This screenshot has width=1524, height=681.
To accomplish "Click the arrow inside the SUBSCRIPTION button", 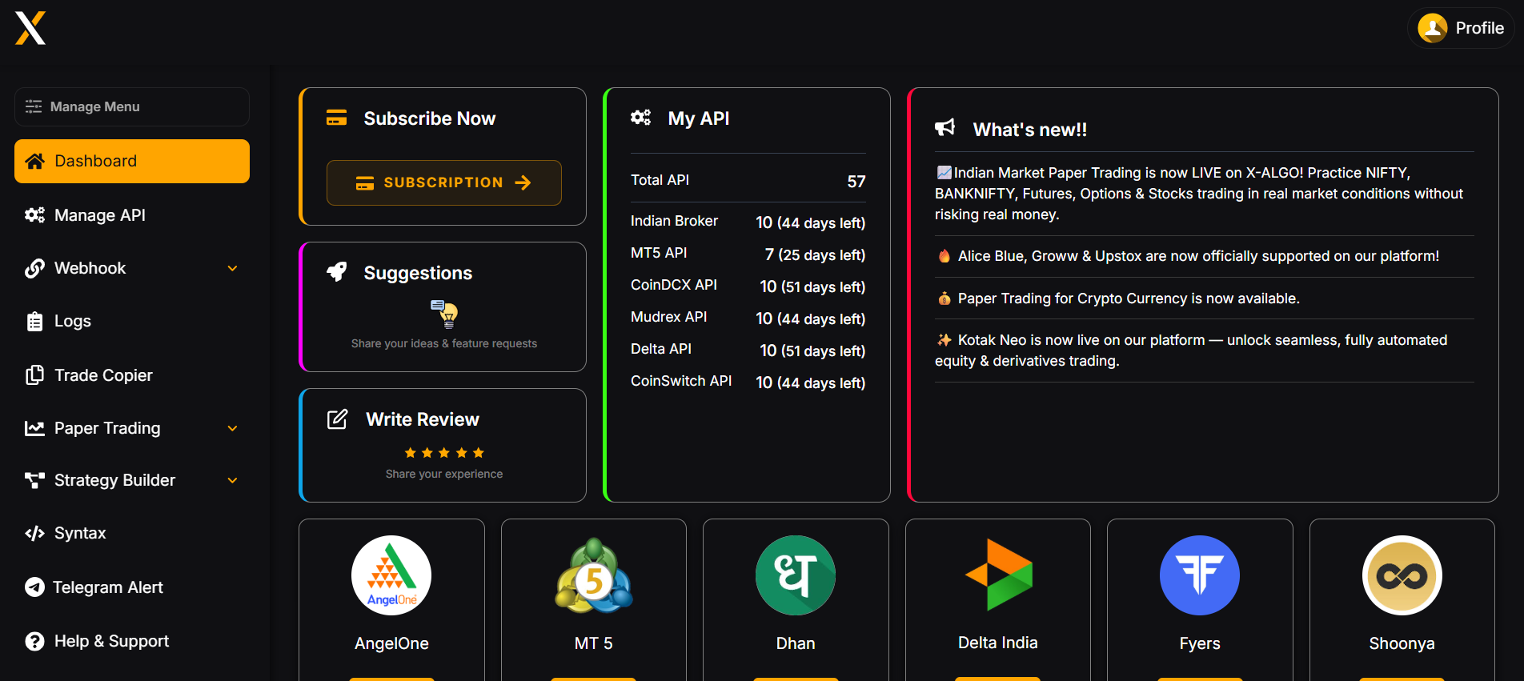I will point(523,182).
